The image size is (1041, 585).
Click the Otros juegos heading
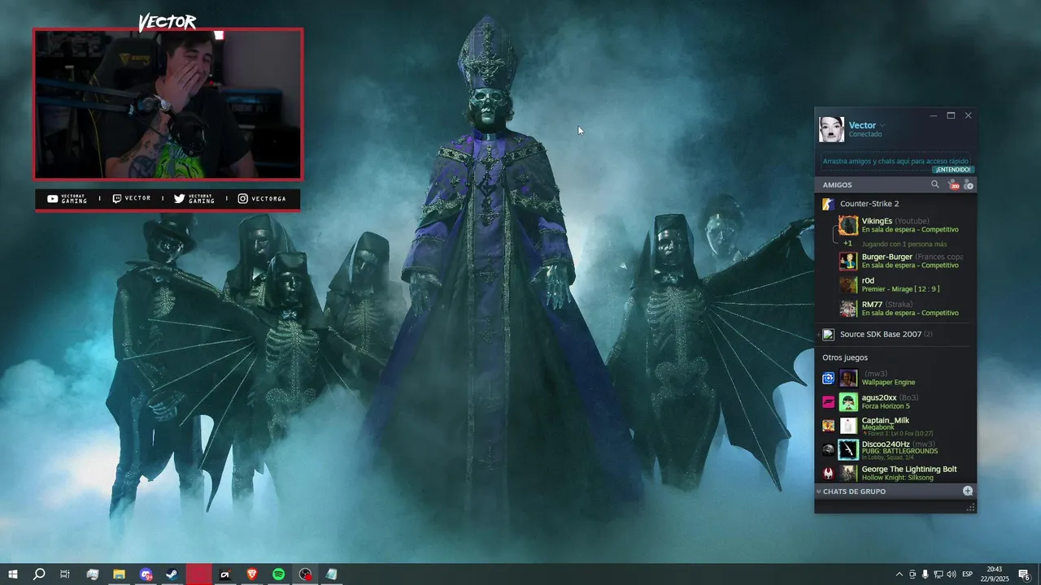point(845,357)
